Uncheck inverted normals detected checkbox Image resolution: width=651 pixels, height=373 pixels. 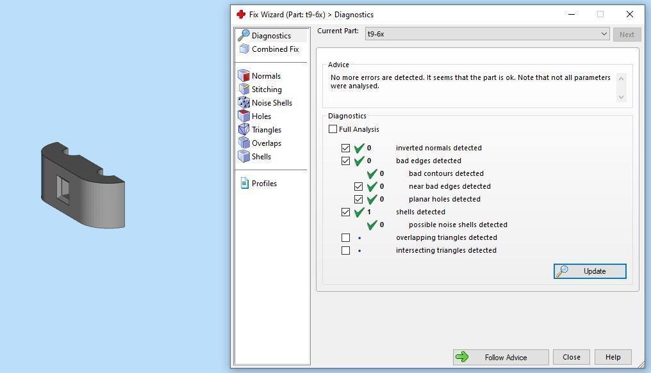[345, 148]
